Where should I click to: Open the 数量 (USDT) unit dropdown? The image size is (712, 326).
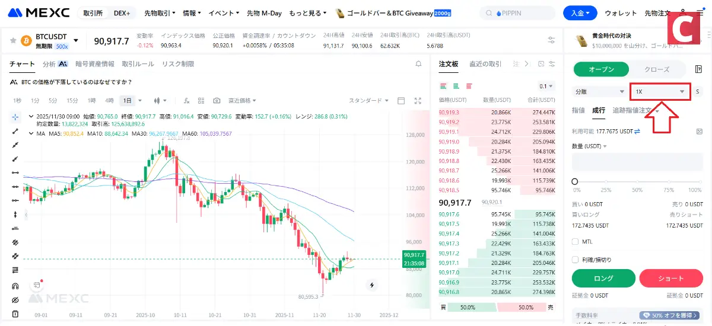590,146
